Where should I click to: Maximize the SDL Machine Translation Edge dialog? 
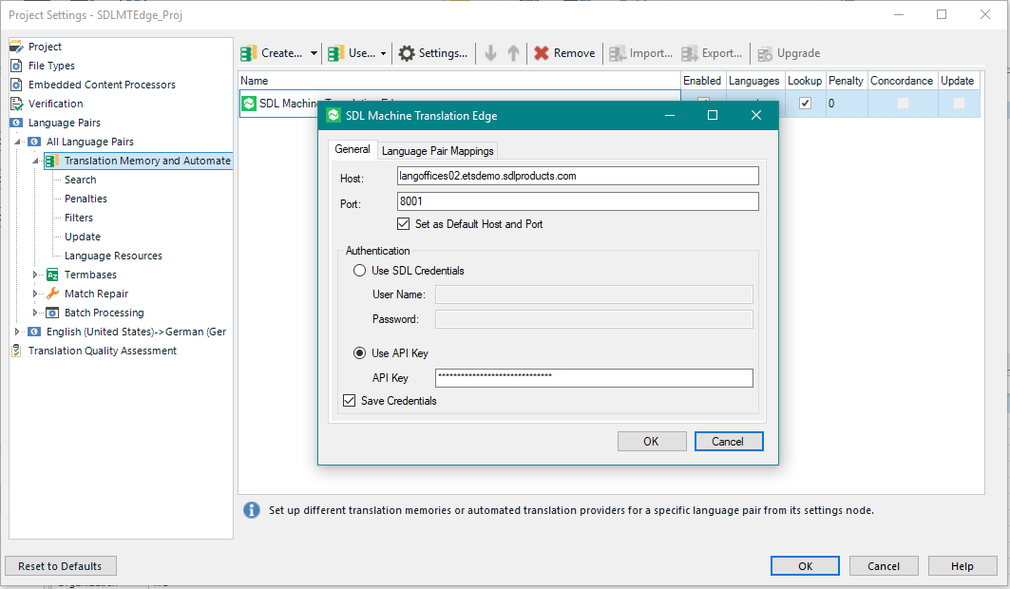pyautogui.click(x=713, y=115)
